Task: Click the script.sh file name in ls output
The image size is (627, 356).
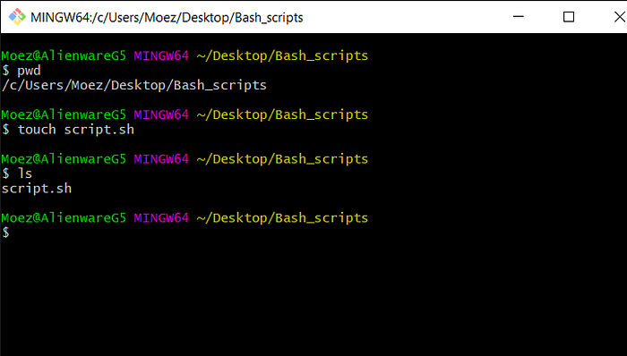Action: coord(37,189)
